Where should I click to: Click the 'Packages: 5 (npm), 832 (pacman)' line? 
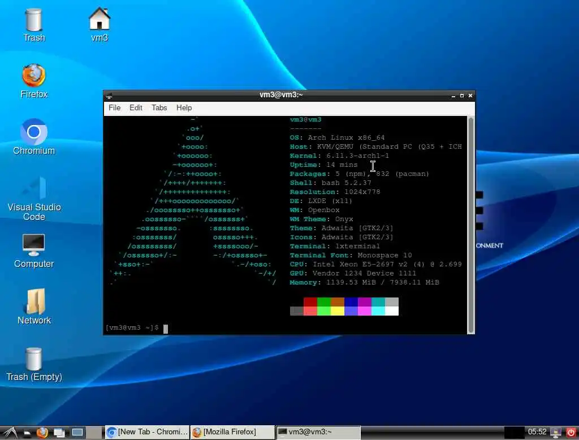coord(359,174)
